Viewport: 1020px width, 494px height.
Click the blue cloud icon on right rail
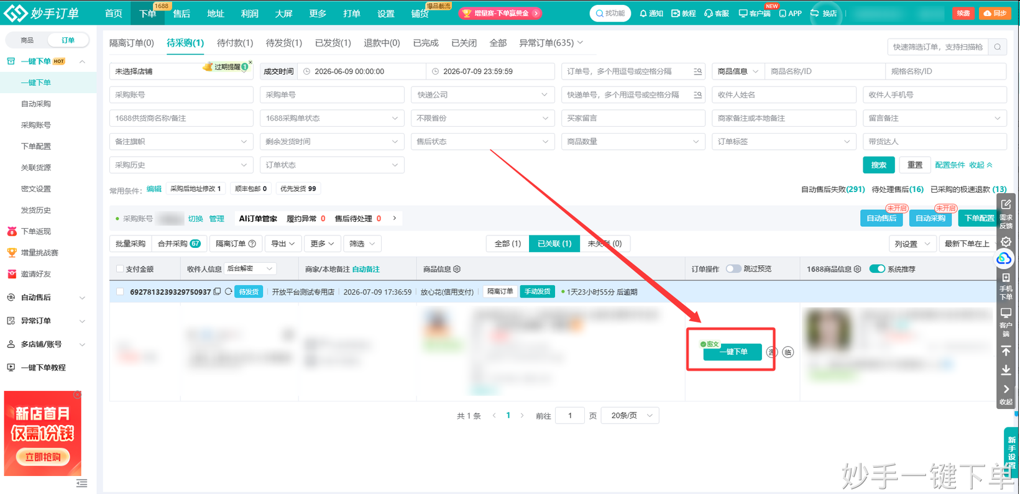pos(1004,258)
